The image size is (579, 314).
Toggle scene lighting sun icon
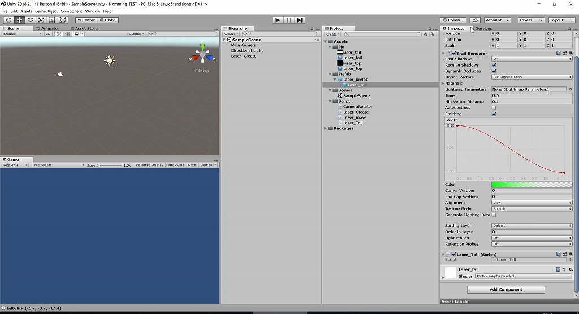click(x=59, y=33)
